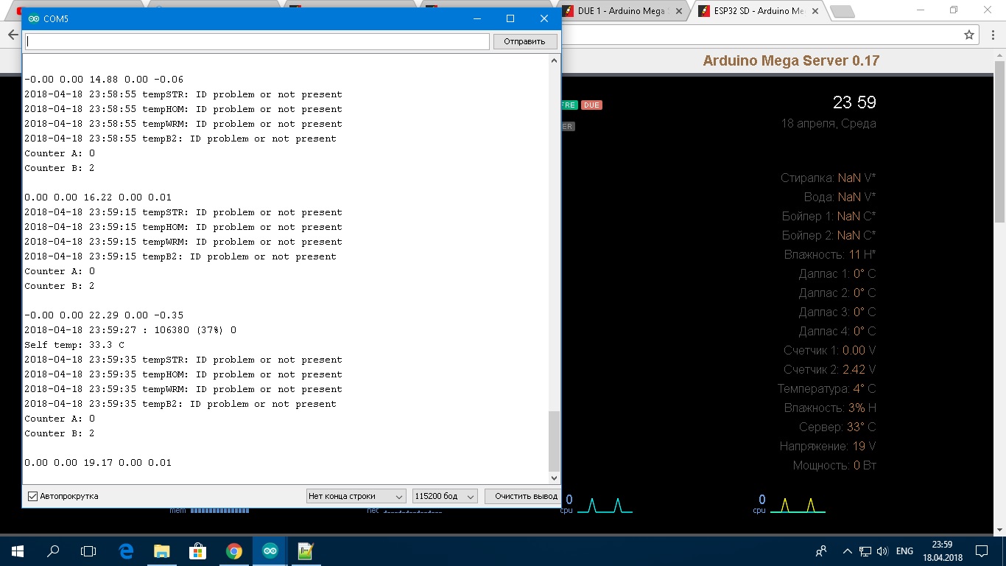
Task: Click the Сервер 33° C reading
Action: point(837,427)
